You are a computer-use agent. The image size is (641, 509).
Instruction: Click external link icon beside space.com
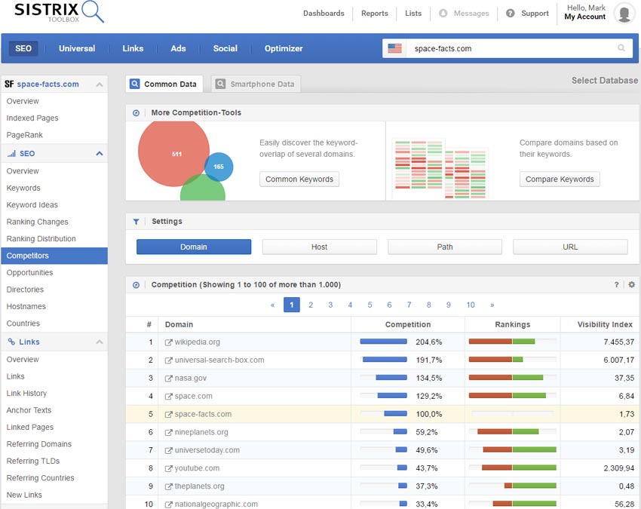point(168,396)
